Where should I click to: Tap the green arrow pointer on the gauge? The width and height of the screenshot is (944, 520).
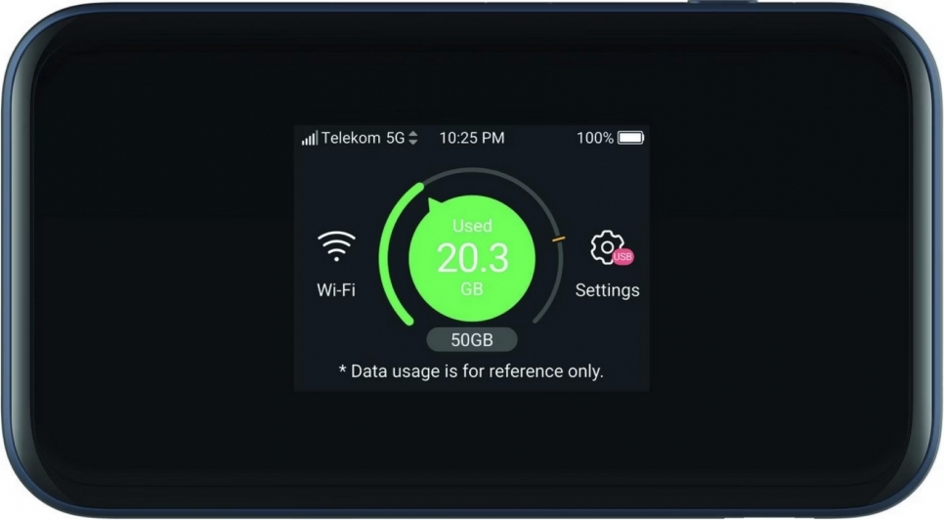(x=435, y=204)
